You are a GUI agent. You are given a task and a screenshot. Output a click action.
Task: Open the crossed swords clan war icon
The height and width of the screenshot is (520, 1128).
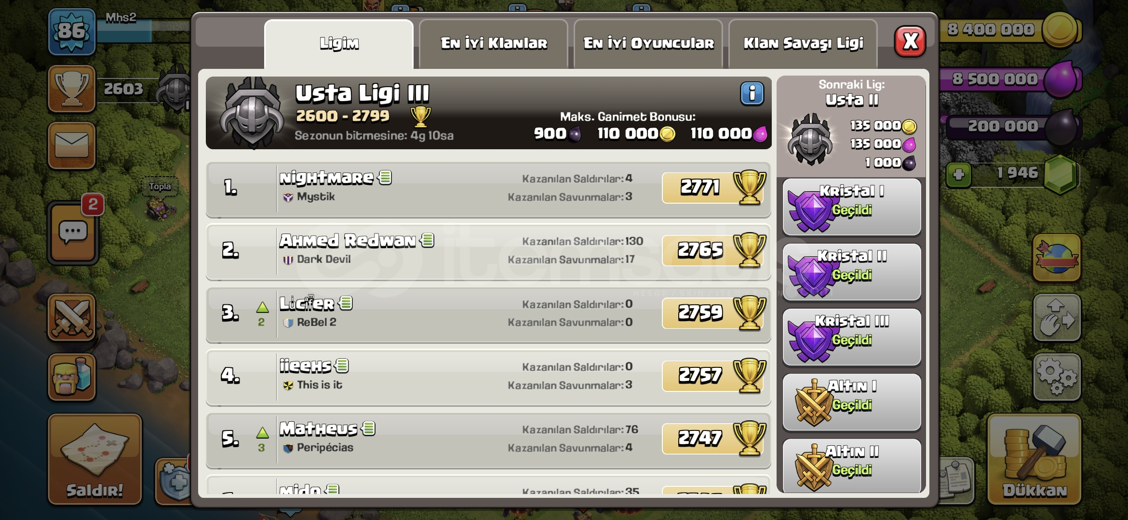pos(72,318)
